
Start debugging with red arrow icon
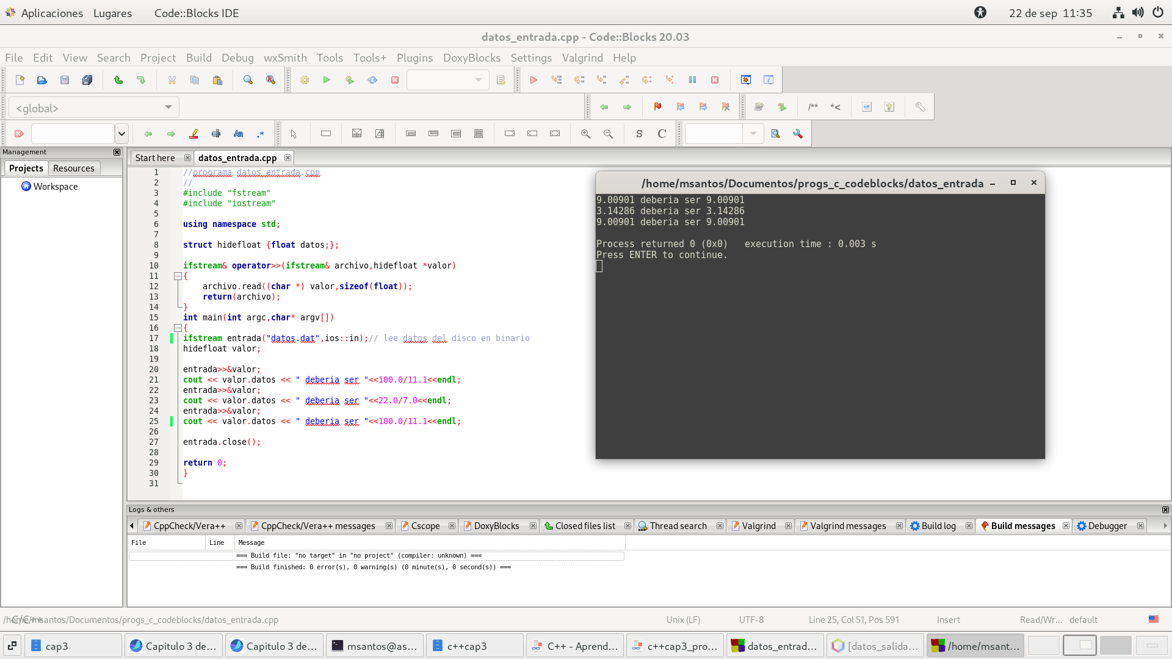pyautogui.click(x=534, y=80)
